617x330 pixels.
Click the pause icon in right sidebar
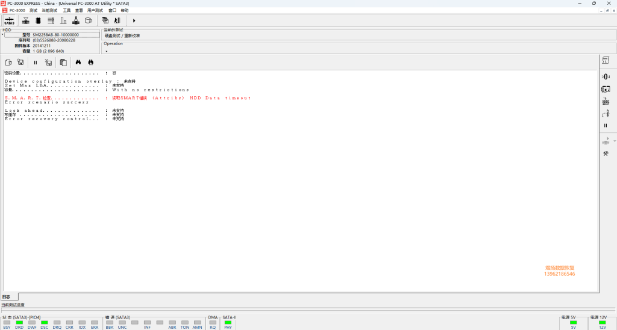pos(606,126)
